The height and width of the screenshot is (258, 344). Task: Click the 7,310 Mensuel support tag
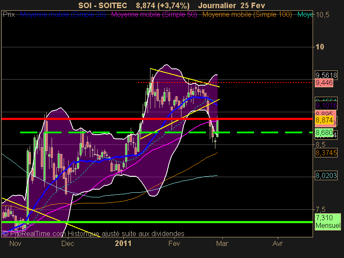coord(328,221)
